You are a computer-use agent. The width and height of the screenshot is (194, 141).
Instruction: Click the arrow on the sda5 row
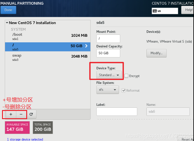[86, 46]
